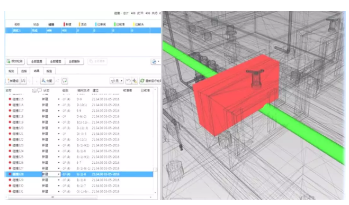Open the status dropdown for clash 325
Image resolution: width=349 pixels, height=205 pixels.
coord(59,157)
